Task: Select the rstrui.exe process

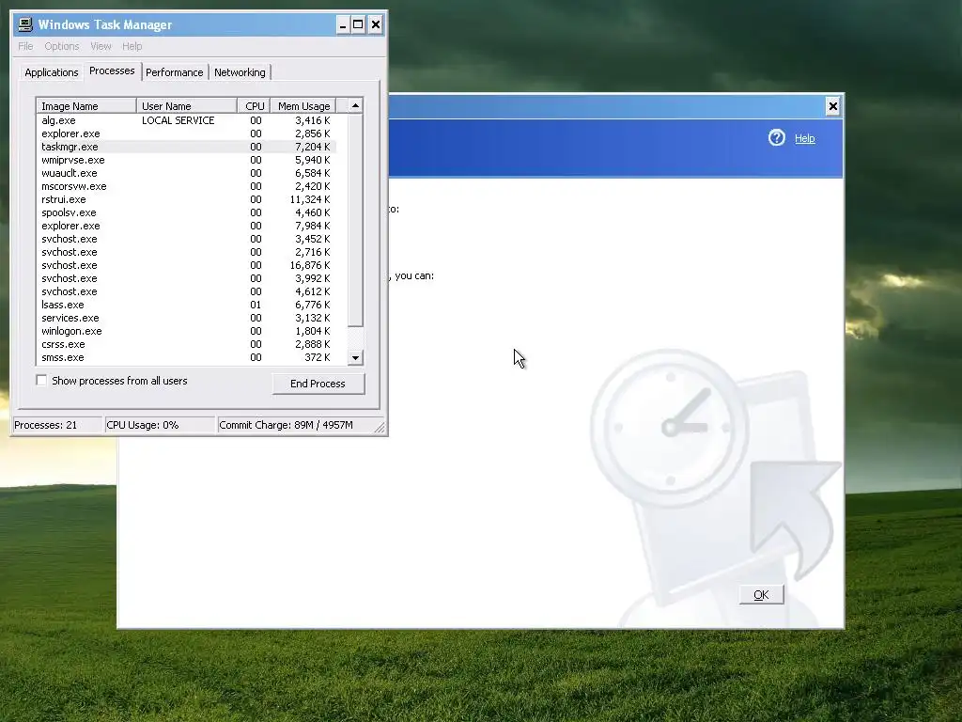Action: click(x=187, y=199)
